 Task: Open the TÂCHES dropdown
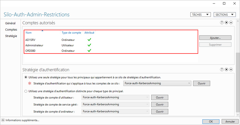(x=200, y=14)
